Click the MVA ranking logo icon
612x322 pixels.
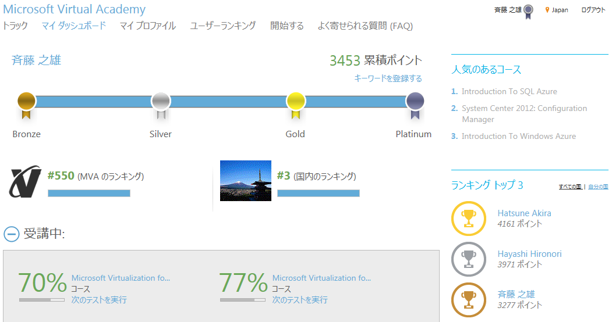point(25,182)
